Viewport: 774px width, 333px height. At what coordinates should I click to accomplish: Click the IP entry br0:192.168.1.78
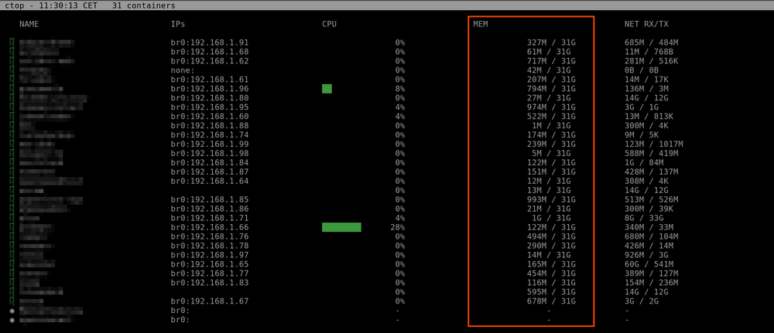click(x=210, y=246)
